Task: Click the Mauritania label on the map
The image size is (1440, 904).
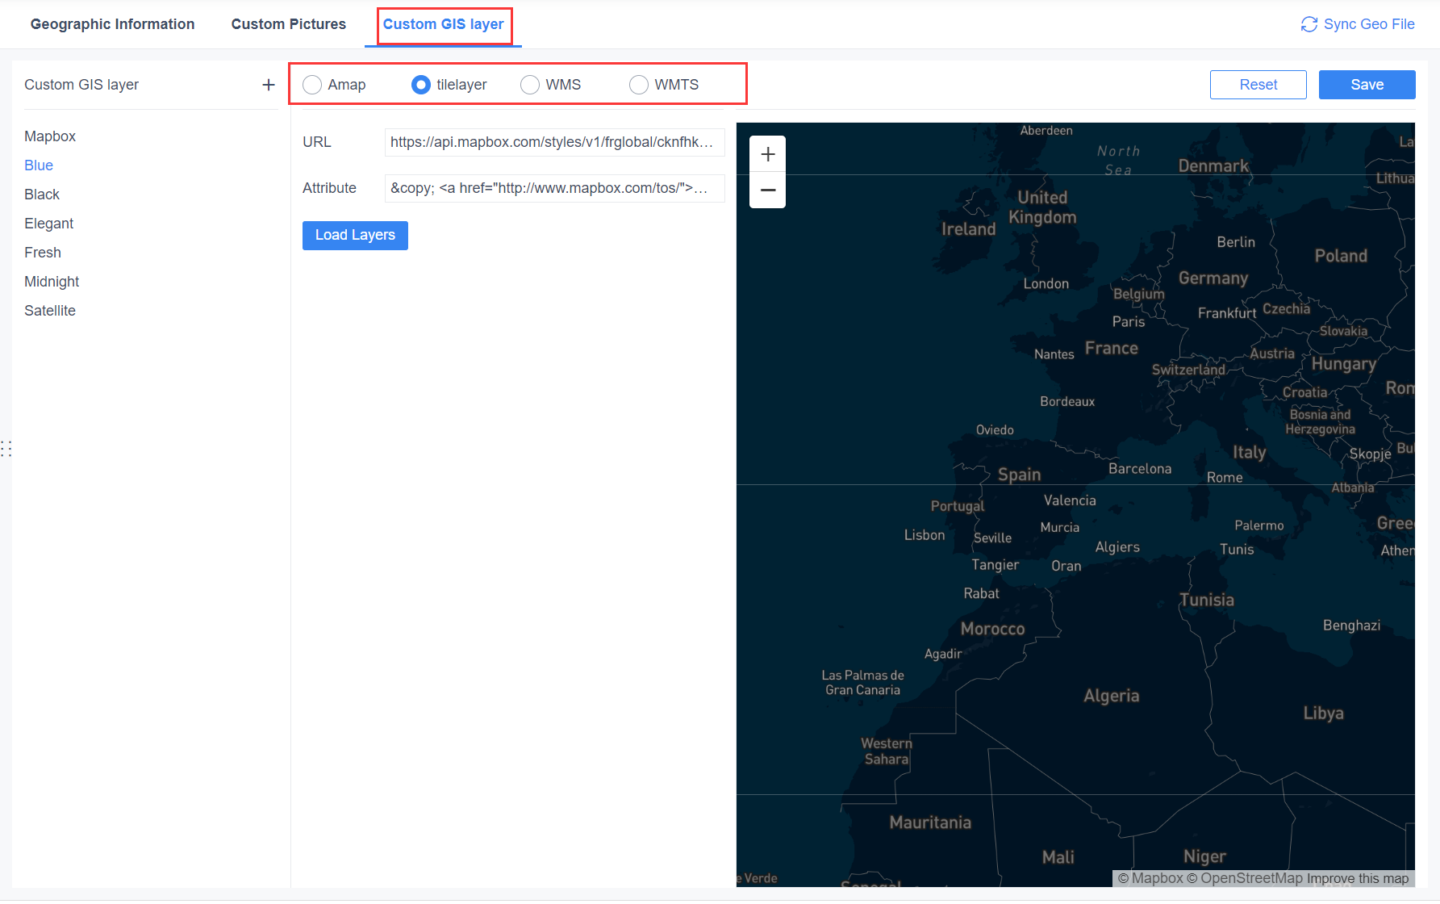Action: tap(930, 822)
